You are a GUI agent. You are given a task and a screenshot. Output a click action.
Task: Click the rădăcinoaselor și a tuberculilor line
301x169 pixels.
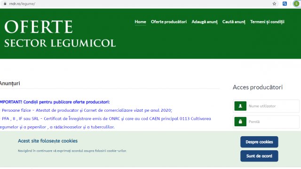(57, 127)
